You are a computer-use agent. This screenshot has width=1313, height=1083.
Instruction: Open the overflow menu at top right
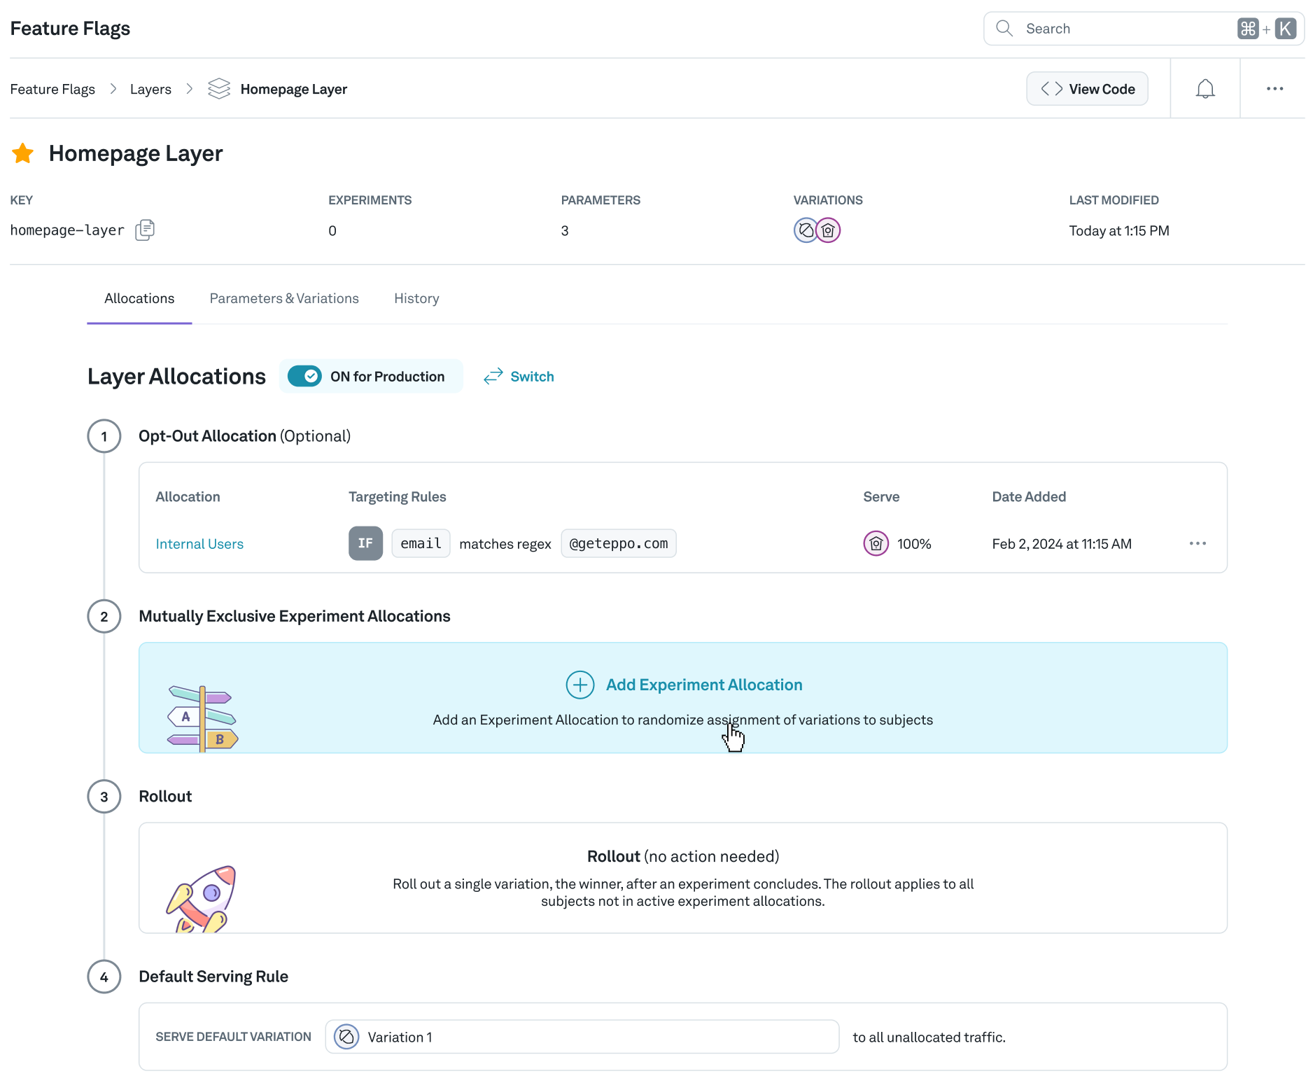click(1275, 88)
